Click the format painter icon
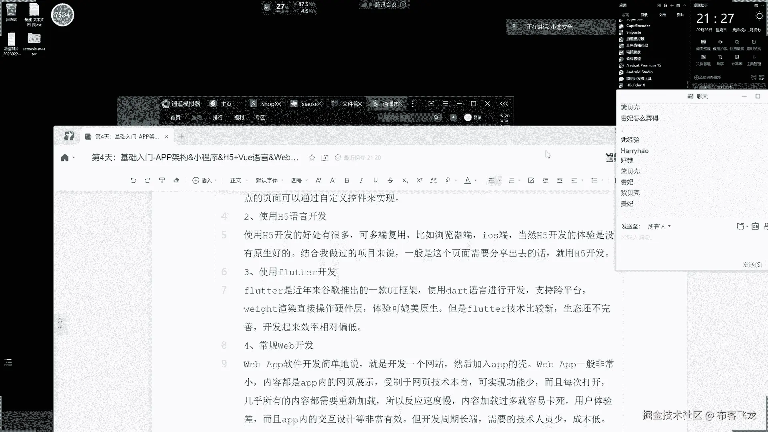 [x=162, y=180]
